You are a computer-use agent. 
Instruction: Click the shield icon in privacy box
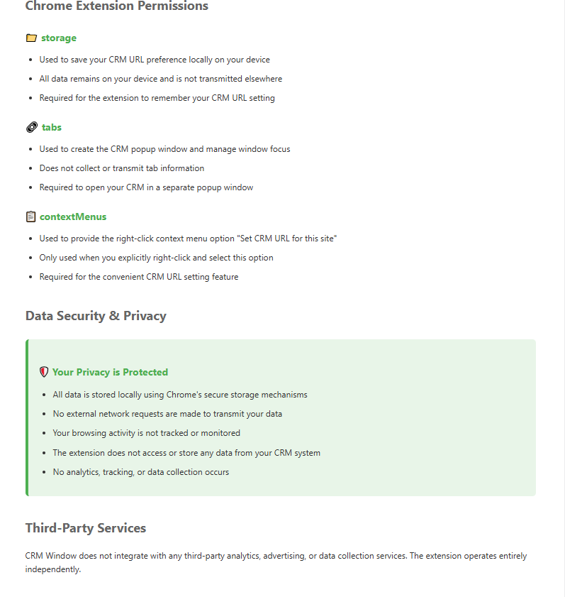[x=44, y=372]
